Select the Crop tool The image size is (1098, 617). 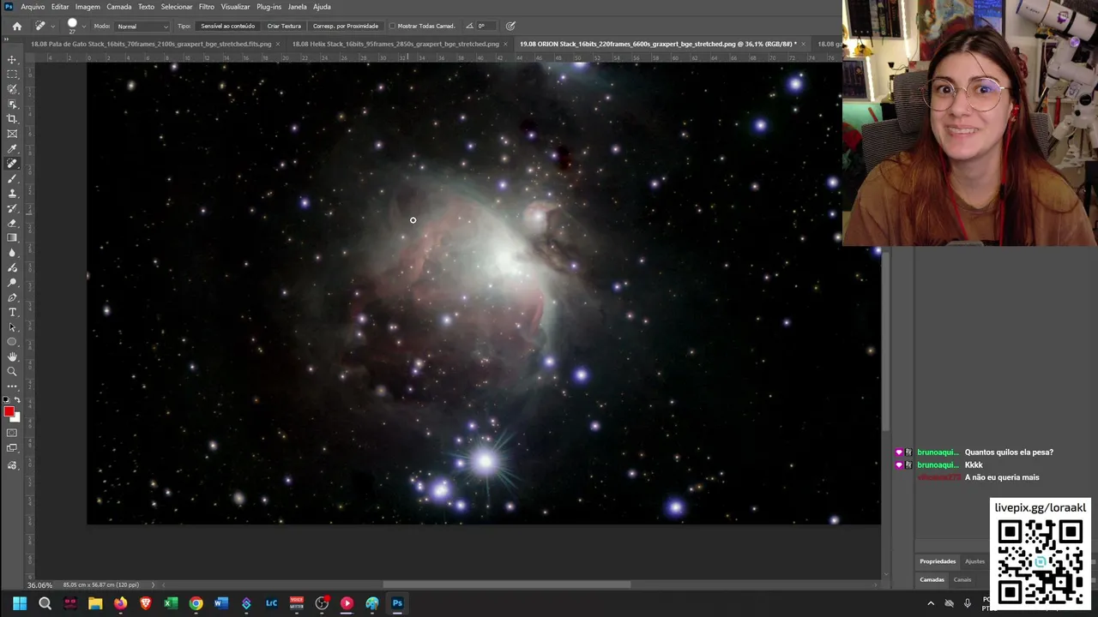(12, 118)
